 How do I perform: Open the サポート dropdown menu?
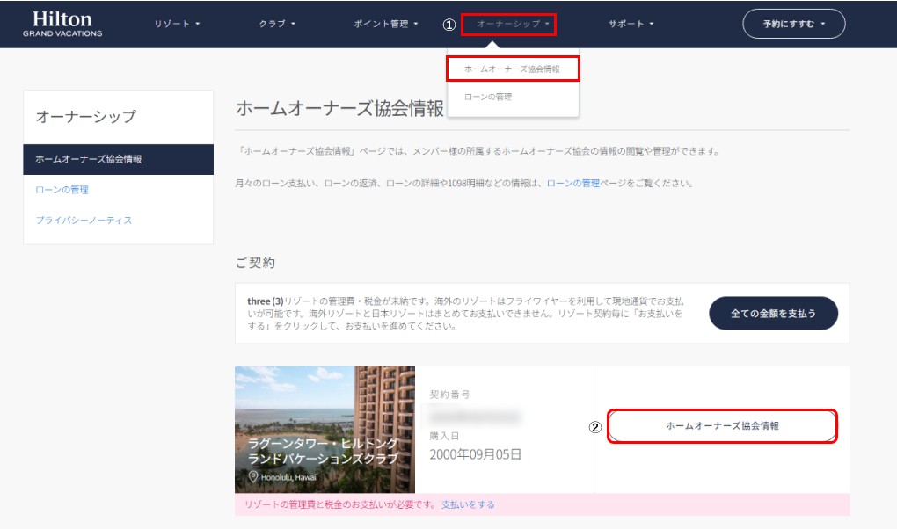click(631, 24)
